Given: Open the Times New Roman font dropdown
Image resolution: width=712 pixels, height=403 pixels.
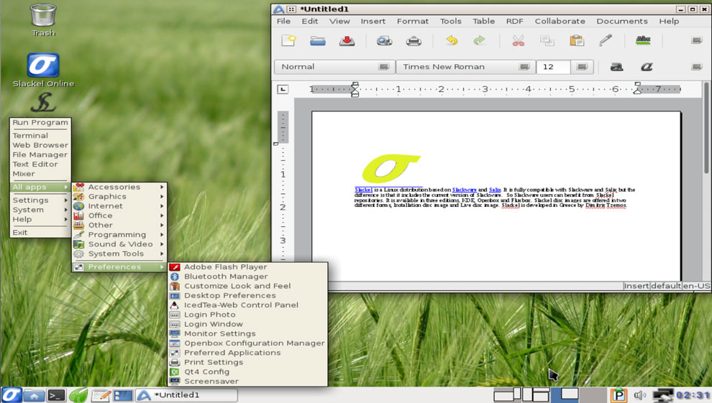Looking at the screenshot, I should click(x=465, y=67).
